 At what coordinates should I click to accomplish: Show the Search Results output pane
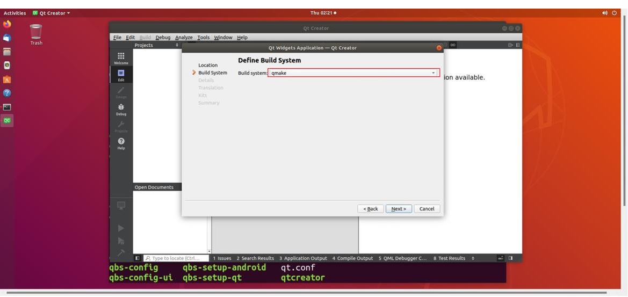pos(255,258)
